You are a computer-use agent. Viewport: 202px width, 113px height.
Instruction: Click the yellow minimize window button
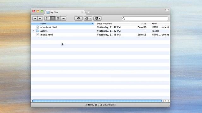click(x=38, y=11)
